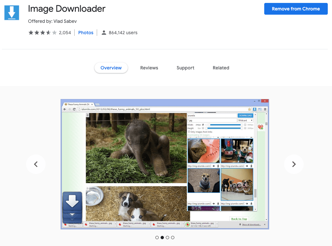
Task: Click the Image Downloader extension logo
Action: 12,13
